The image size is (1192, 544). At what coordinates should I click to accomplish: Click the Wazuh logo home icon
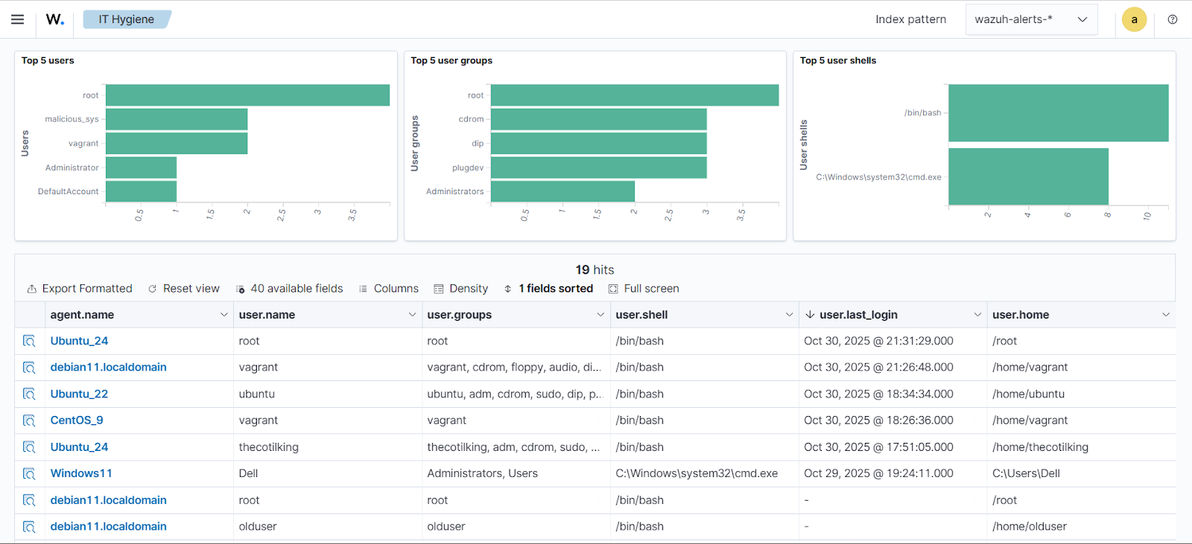(55, 19)
